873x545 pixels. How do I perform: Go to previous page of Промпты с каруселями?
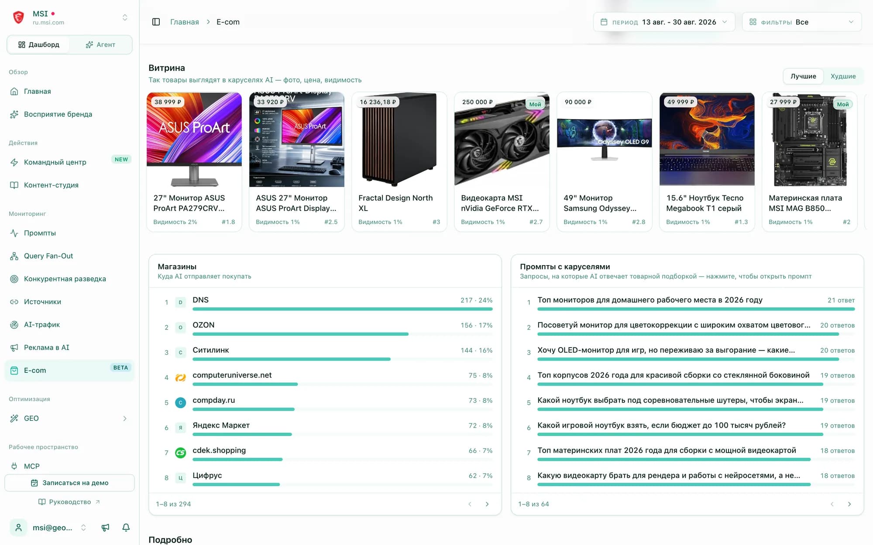pyautogui.click(x=832, y=504)
